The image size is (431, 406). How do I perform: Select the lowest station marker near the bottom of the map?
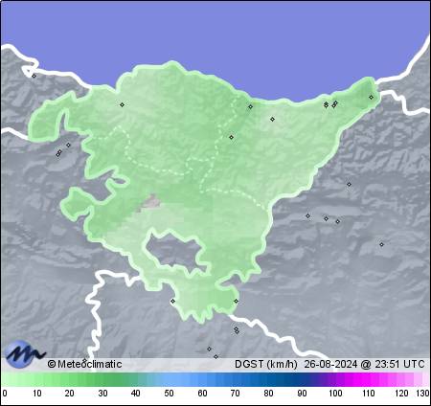(x=216, y=356)
